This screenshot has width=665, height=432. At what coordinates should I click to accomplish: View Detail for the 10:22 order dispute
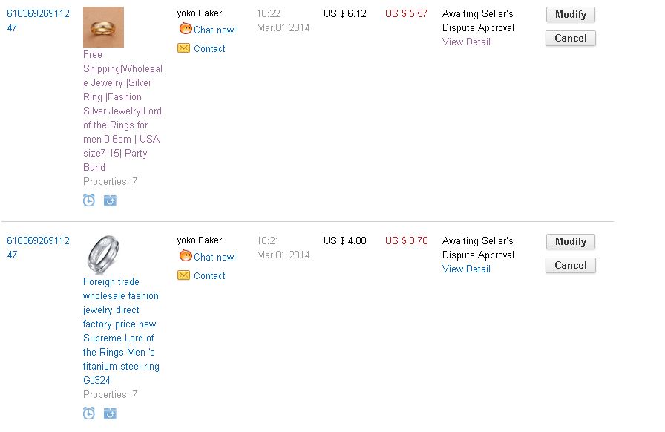point(466,42)
